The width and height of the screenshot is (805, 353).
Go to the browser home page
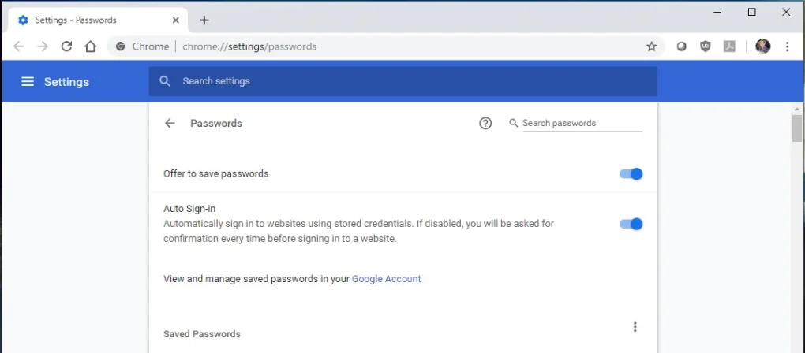tap(90, 46)
